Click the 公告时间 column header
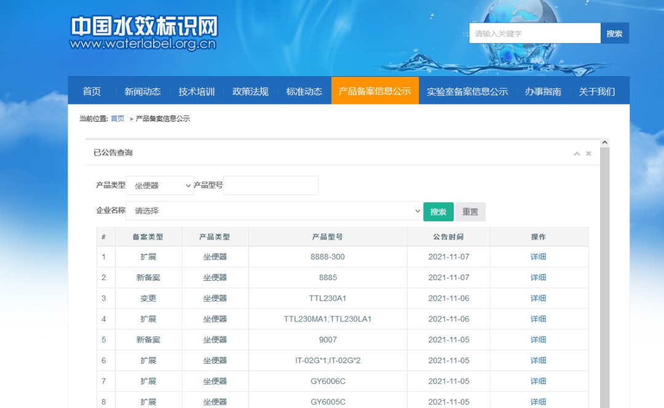 [x=448, y=237]
